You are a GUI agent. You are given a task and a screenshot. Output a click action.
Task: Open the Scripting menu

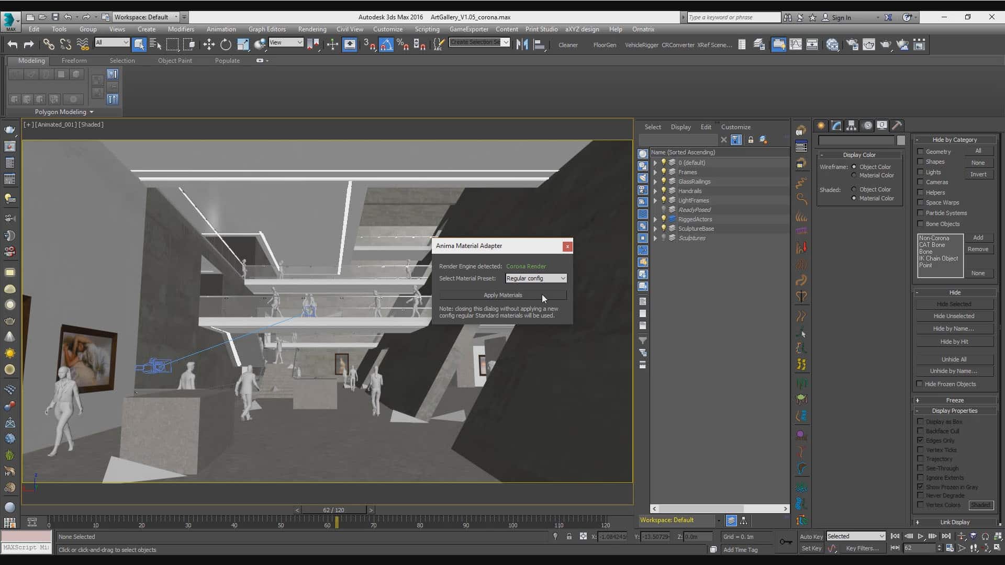point(427,29)
